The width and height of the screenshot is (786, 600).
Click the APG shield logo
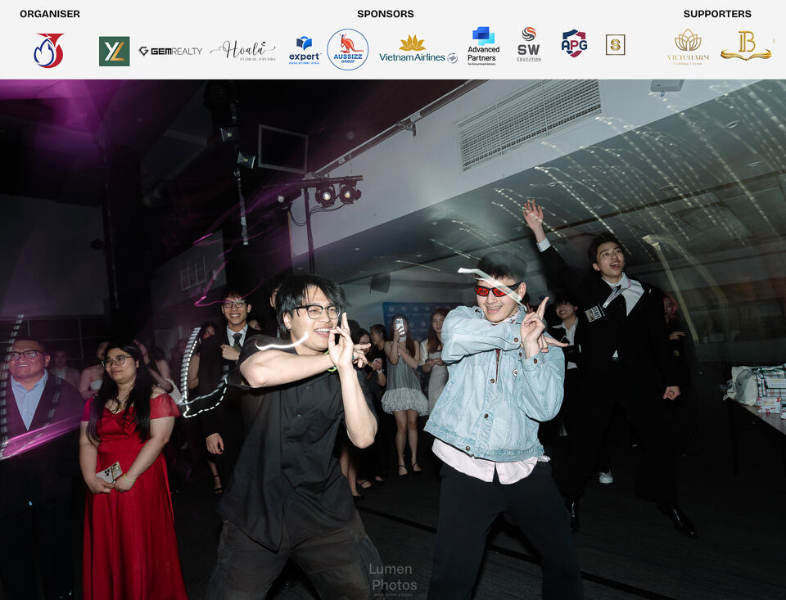[x=575, y=43]
